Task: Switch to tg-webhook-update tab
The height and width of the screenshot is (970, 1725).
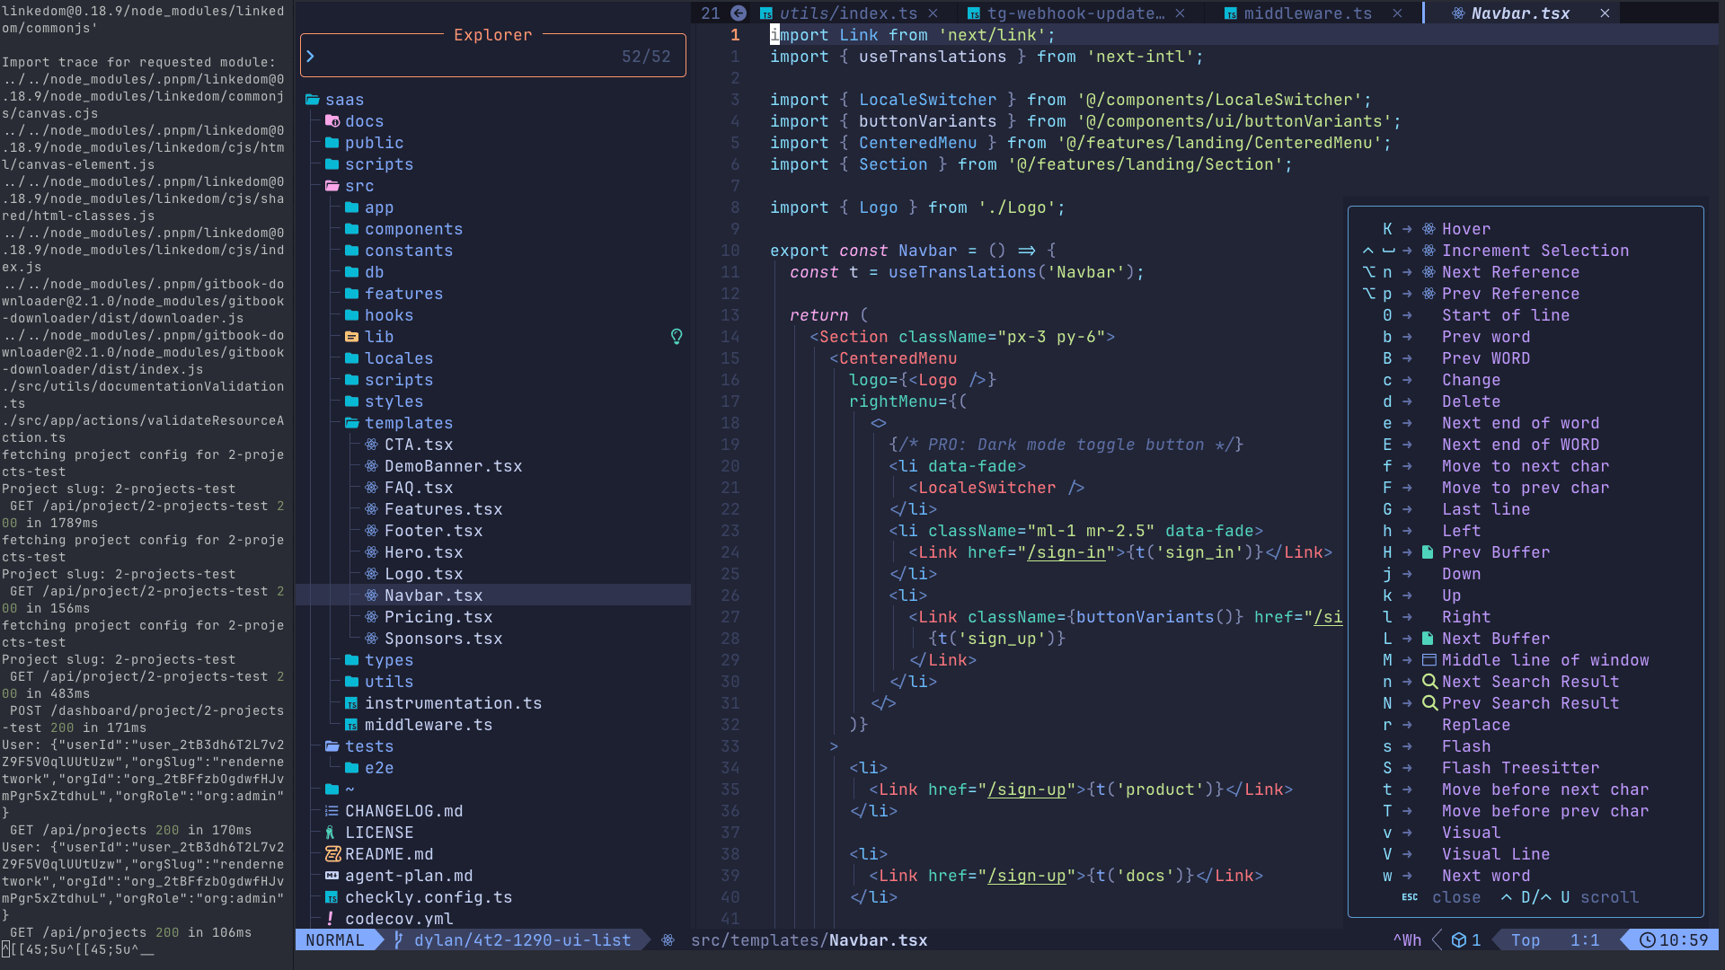Action: pyautogui.click(x=1075, y=13)
